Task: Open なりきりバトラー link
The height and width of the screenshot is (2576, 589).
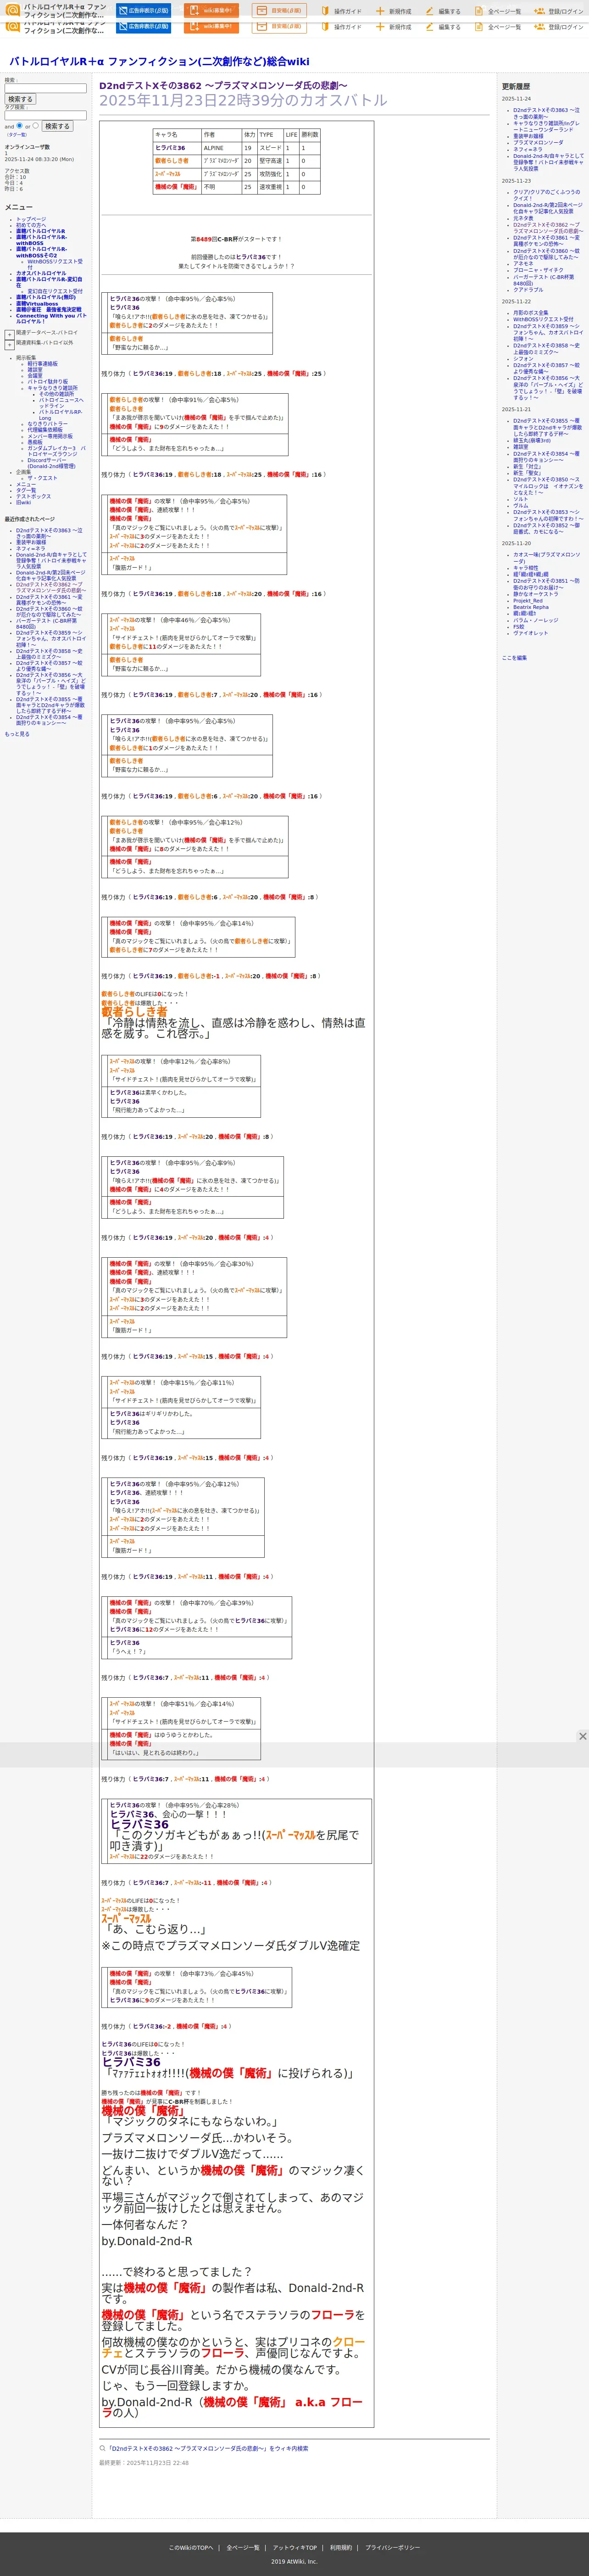Action: pos(48,423)
